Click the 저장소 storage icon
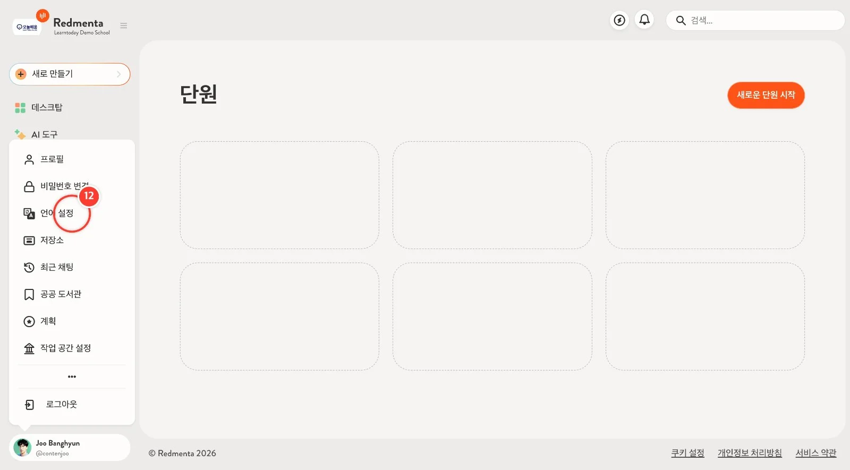 click(29, 241)
